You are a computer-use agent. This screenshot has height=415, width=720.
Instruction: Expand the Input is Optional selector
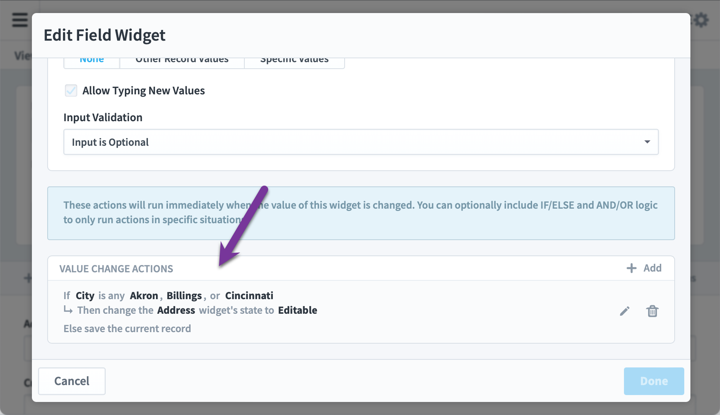point(360,142)
